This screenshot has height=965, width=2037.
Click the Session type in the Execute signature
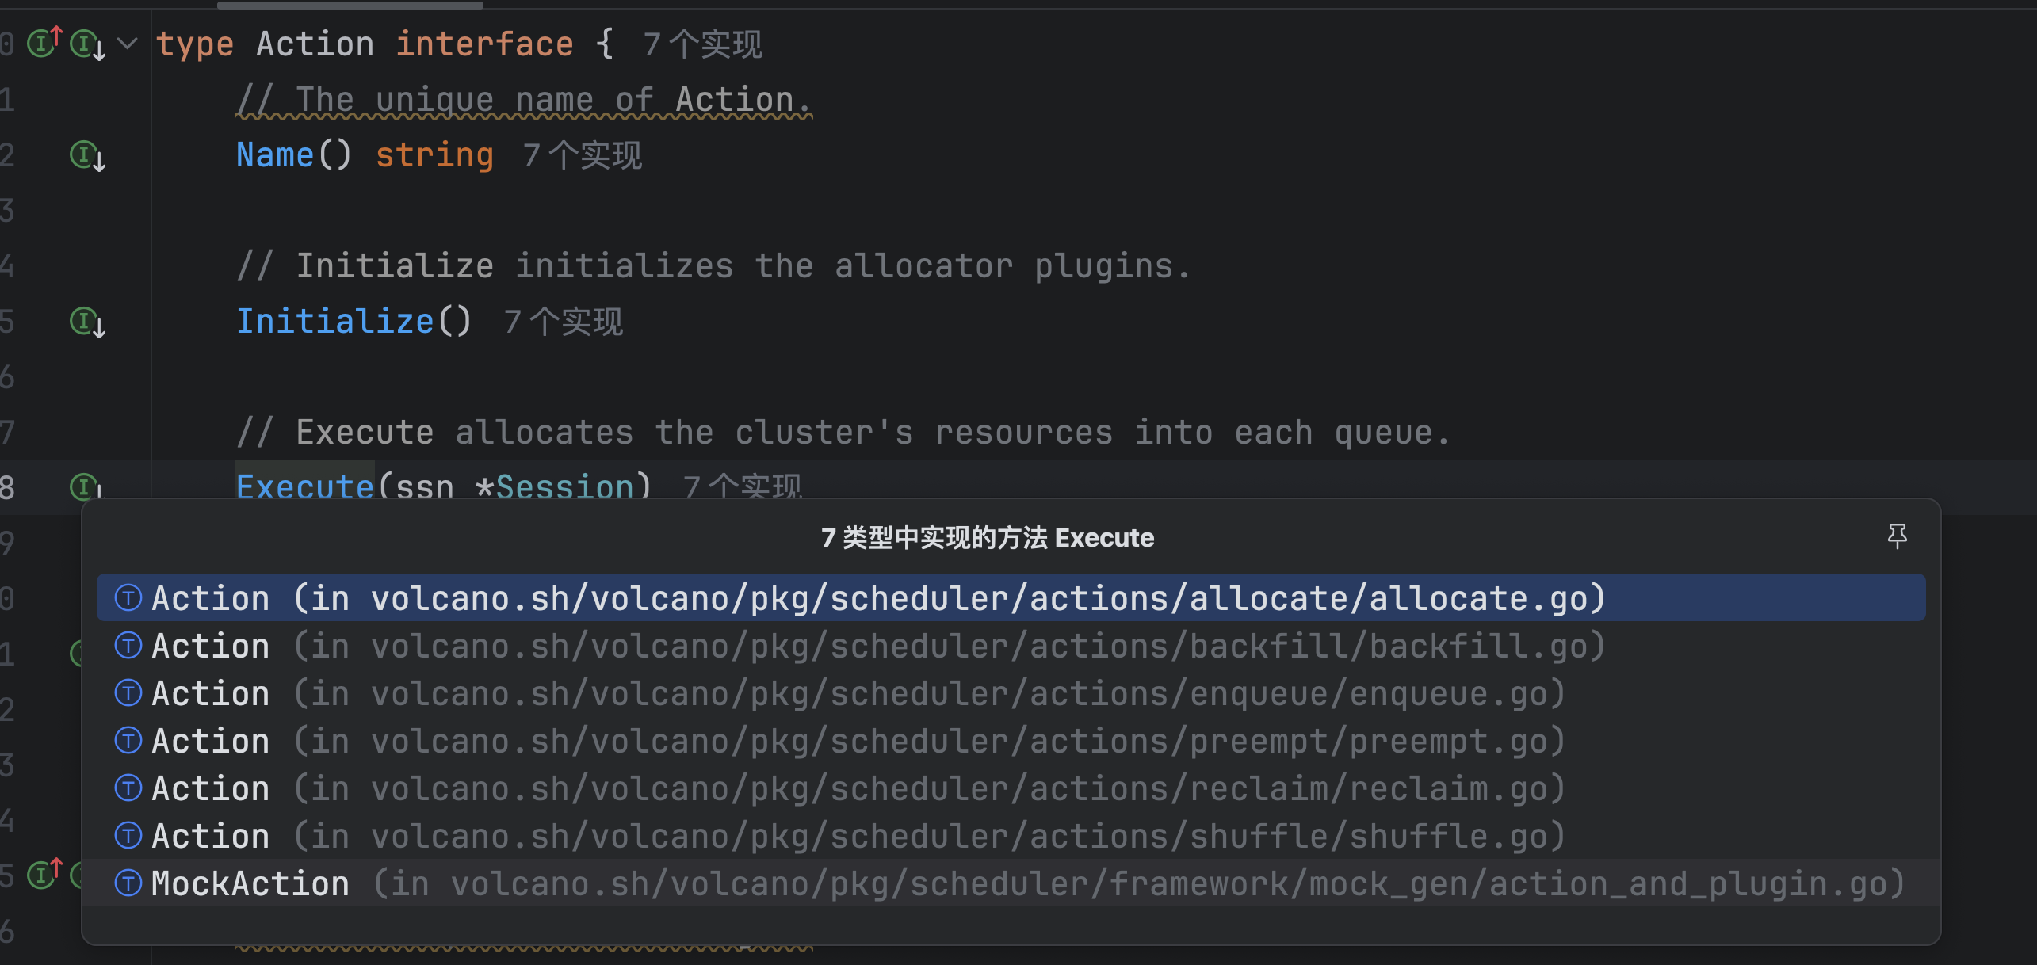564,486
